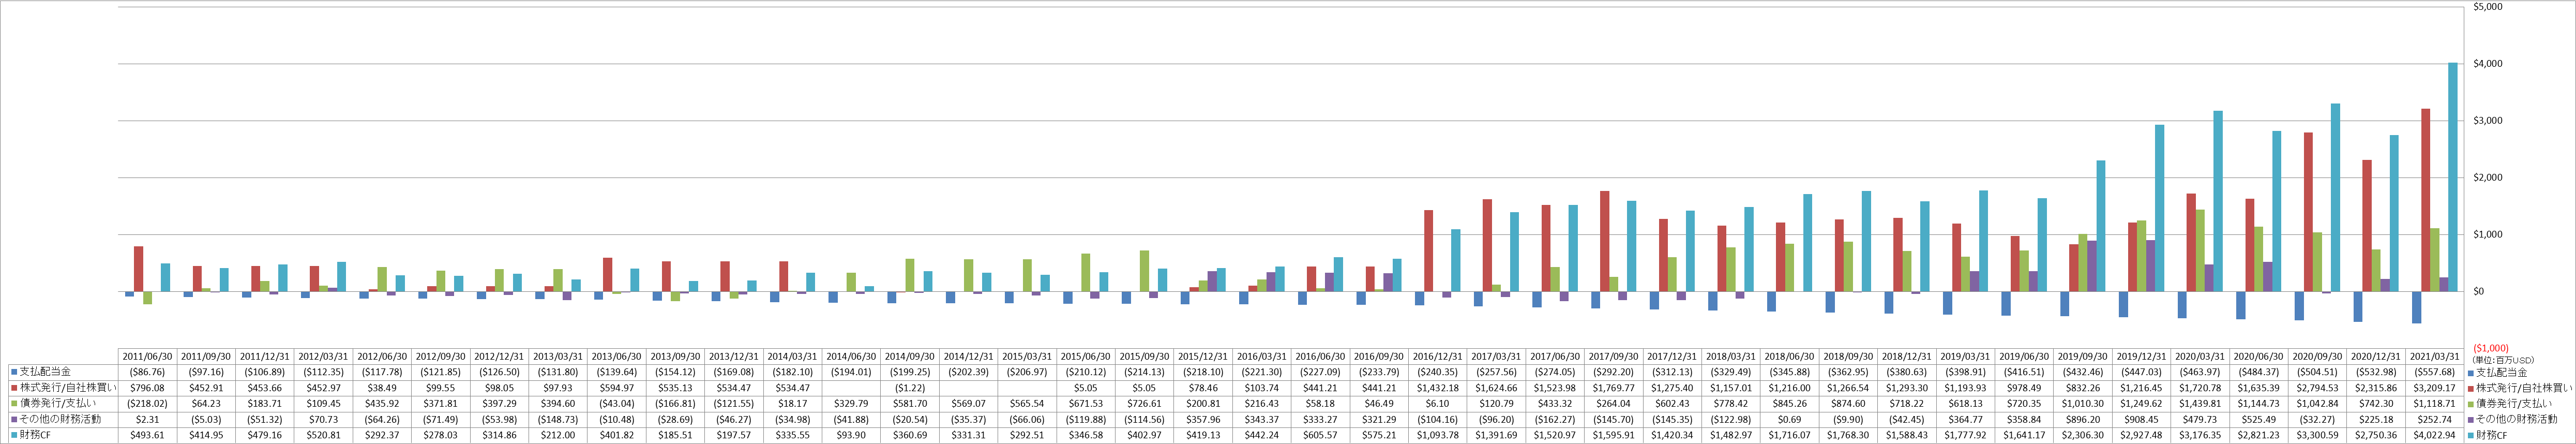Click the 財務CF row header in the data table
The width and height of the screenshot is (2576, 444).
(64, 435)
